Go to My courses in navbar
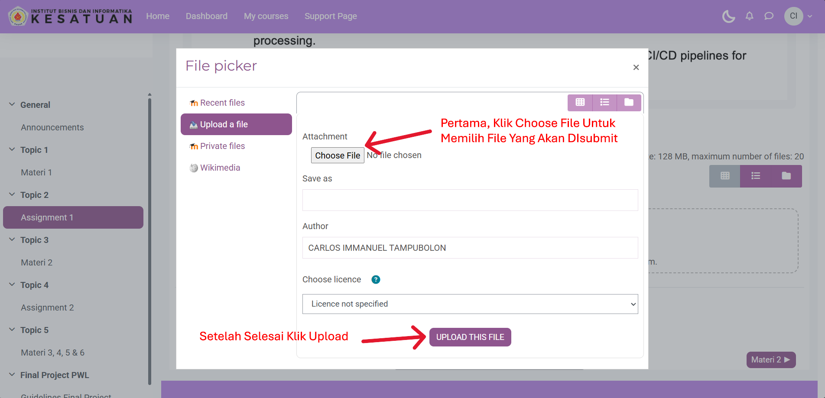Image resolution: width=825 pixels, height=398 pixels. pyautogui.click(x=266, y=16)
